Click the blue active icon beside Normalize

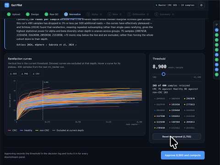[x=66, y=14]
